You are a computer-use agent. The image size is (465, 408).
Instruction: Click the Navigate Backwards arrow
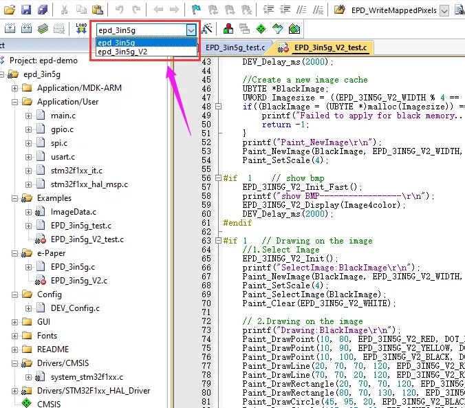158,10
